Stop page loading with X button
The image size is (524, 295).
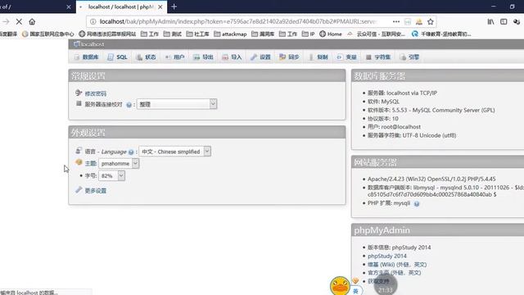pyautogui.click(x=19, y=22)
